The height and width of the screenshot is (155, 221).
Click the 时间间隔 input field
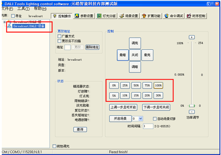148,126
